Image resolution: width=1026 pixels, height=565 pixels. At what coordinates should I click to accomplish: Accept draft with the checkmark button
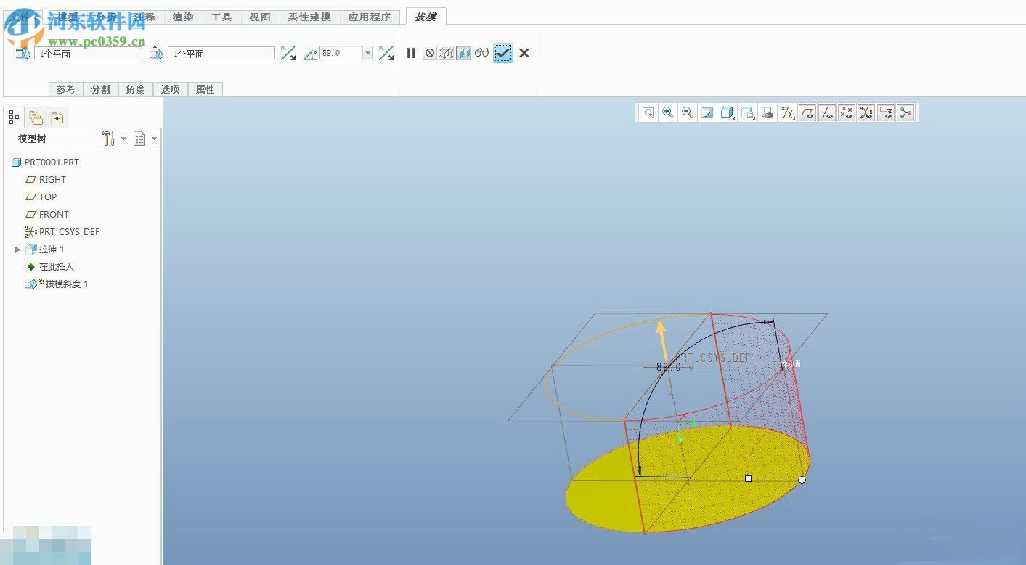(x=503, y=53)
